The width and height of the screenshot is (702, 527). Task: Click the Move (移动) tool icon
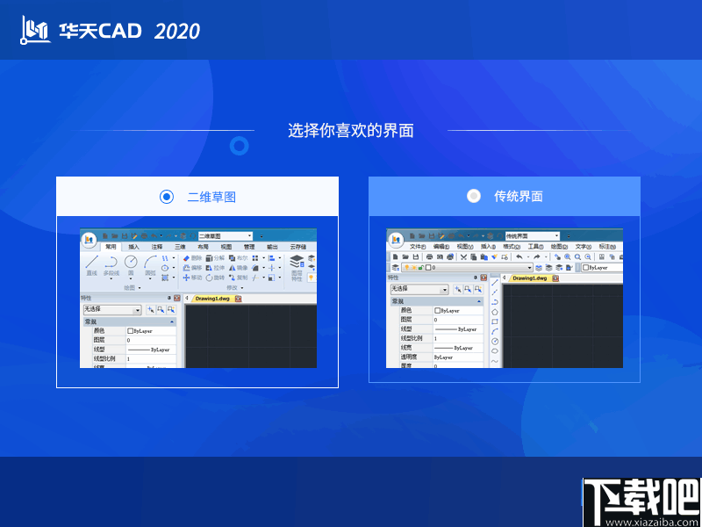pyautogui.click(x=187, y=277)
